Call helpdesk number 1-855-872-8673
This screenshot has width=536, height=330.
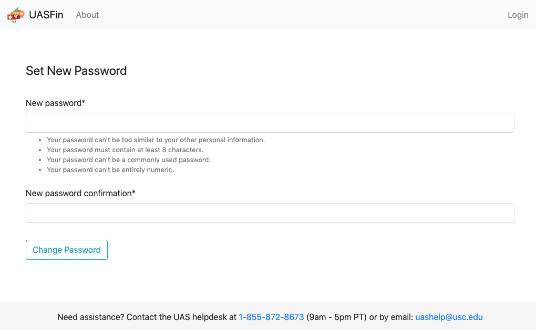click(271, 317)
